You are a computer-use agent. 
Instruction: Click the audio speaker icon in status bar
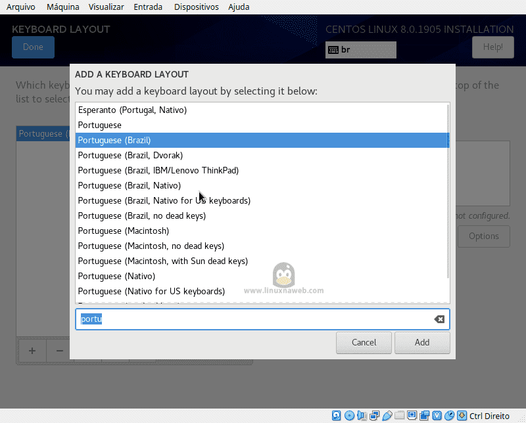tap(362, 416)
